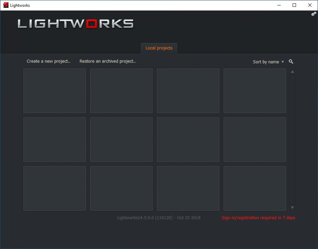Open the settings gears icon
Image resolution: width=318 pixels, height=249 pixels.
coord(314,14)
